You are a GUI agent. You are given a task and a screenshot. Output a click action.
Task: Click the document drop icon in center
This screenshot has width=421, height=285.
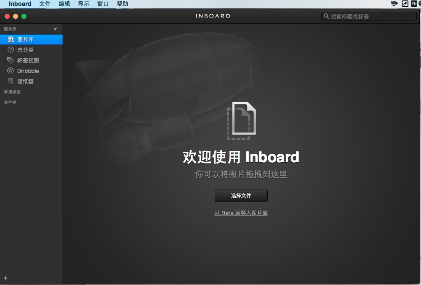(x=241, y=121)
